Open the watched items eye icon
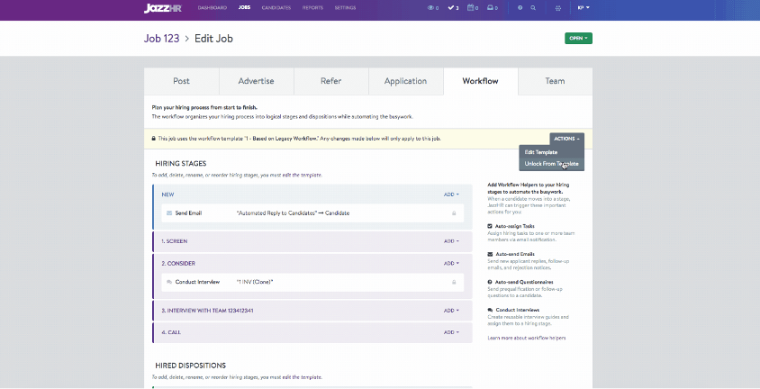This screenshot has width=760, height=389. coord(433,8)
